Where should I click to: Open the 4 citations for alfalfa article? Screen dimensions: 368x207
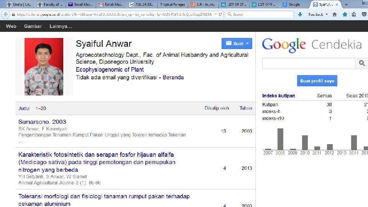coord(225,168)
